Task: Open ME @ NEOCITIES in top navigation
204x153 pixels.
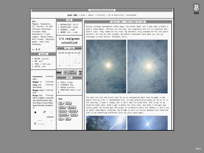Action: click(x=116, y=15)
